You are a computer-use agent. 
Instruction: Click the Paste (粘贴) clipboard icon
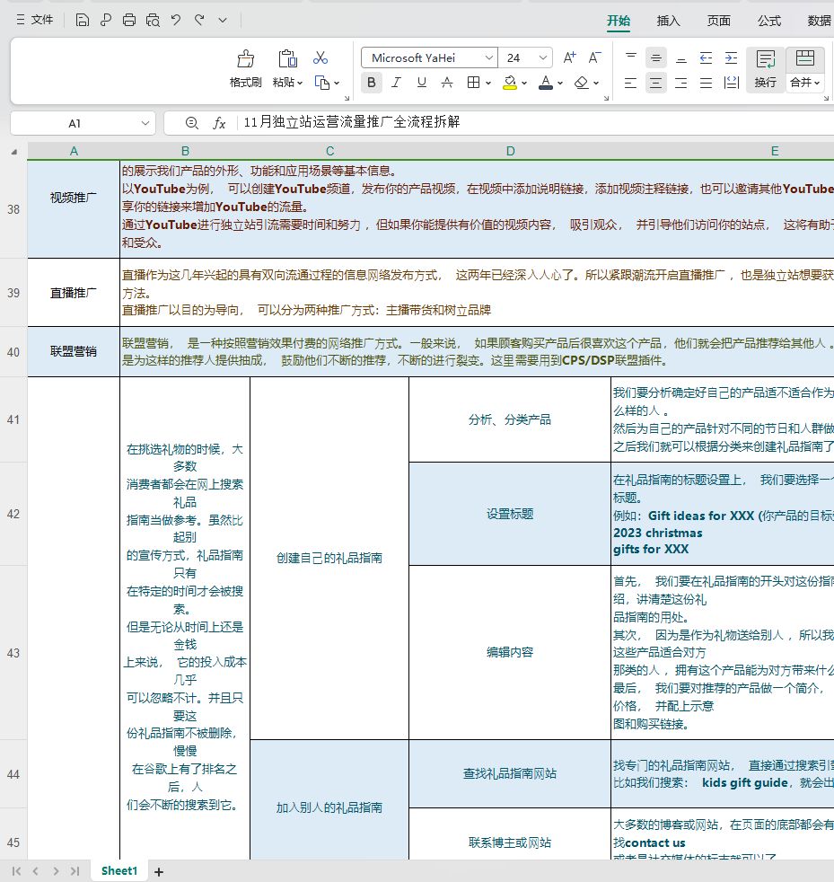pos(287,58)
